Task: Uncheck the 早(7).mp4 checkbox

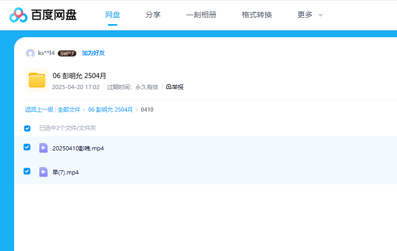Action: coord(27,171)
